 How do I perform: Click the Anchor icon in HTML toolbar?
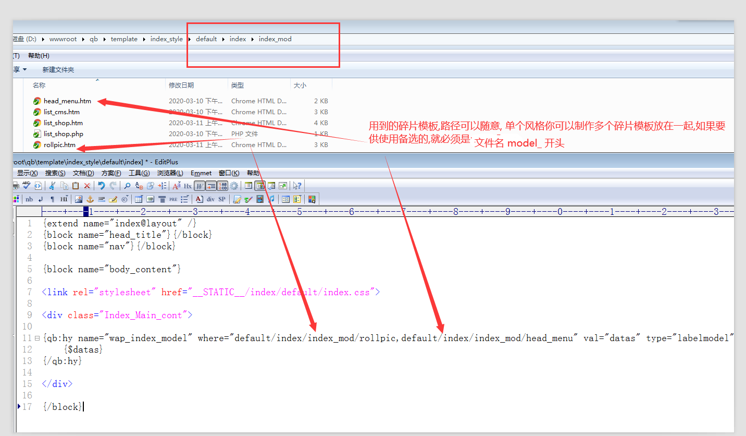coord(90,199)
